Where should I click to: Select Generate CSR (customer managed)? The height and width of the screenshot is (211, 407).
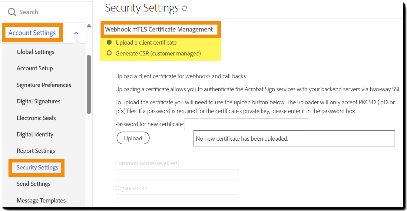109,53
